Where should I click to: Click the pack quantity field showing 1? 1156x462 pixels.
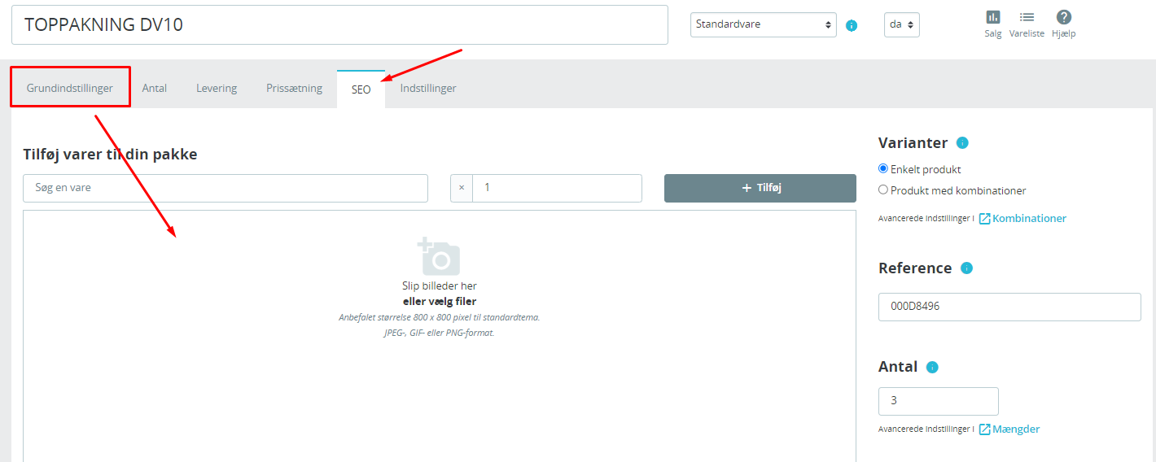coord(557,188)
